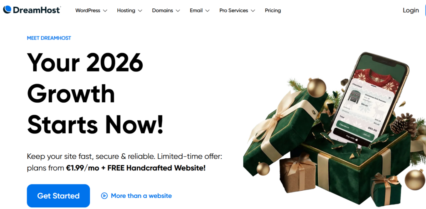Click the X icon on the phone checkout card
Viewport: 426px width, 209px height.
click(389, 98)
